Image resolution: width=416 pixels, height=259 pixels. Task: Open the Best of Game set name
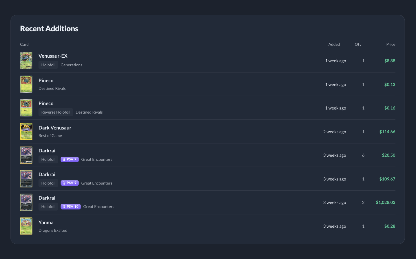50,136
